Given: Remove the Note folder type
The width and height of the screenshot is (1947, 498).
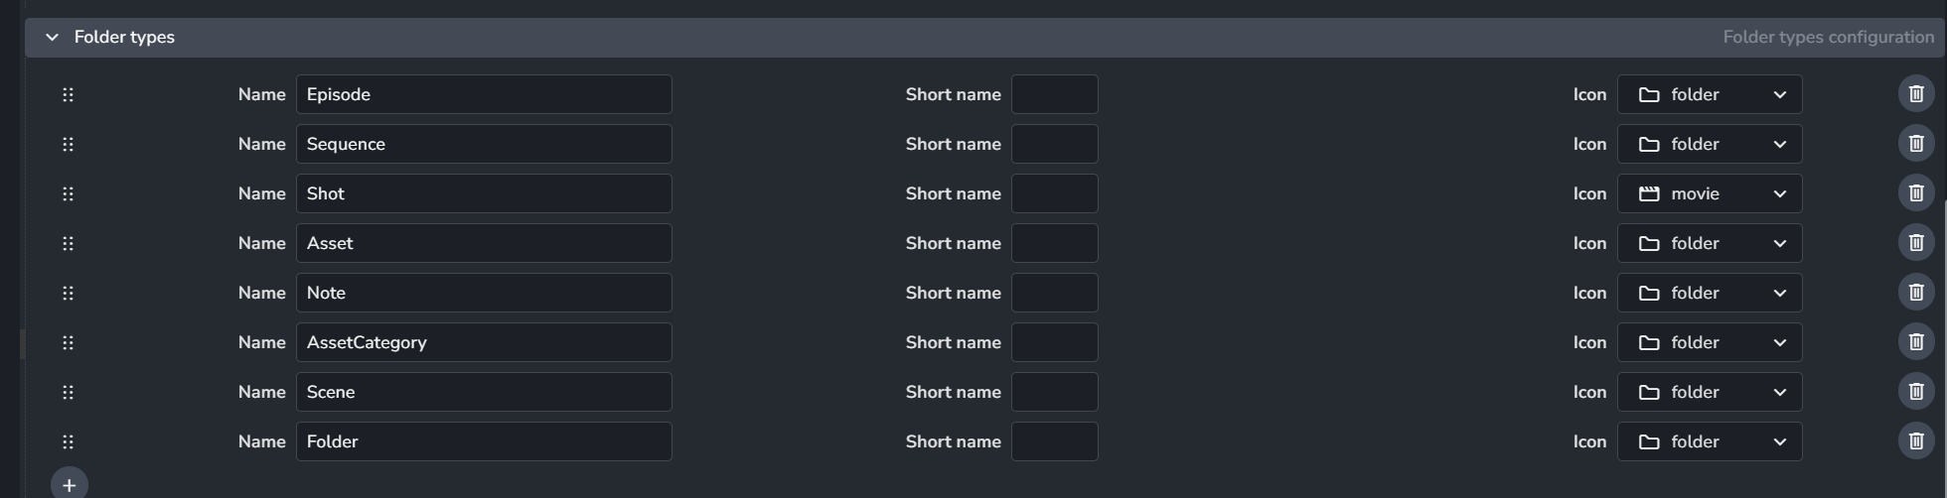Looking at the screenshot, I should coord(1916,293).
